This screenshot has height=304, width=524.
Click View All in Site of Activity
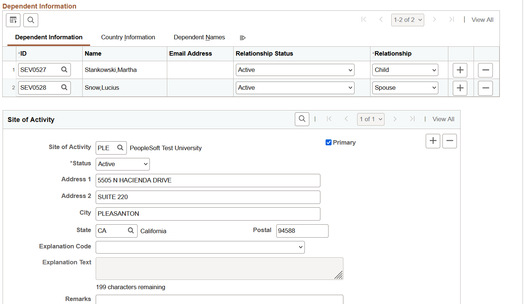pyautogui.click(x=443, y=119)
